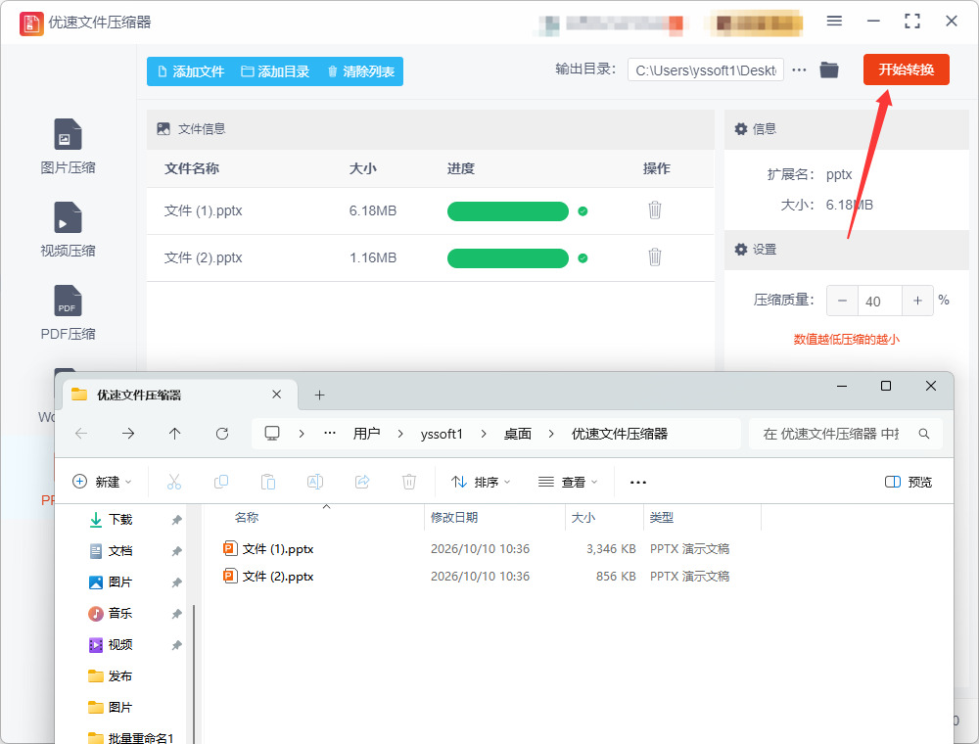Image resolution: width=979 pixels, height=744 pixels.
Task: Open the 排序 sort dropdown
Action: tap(481, 482)
